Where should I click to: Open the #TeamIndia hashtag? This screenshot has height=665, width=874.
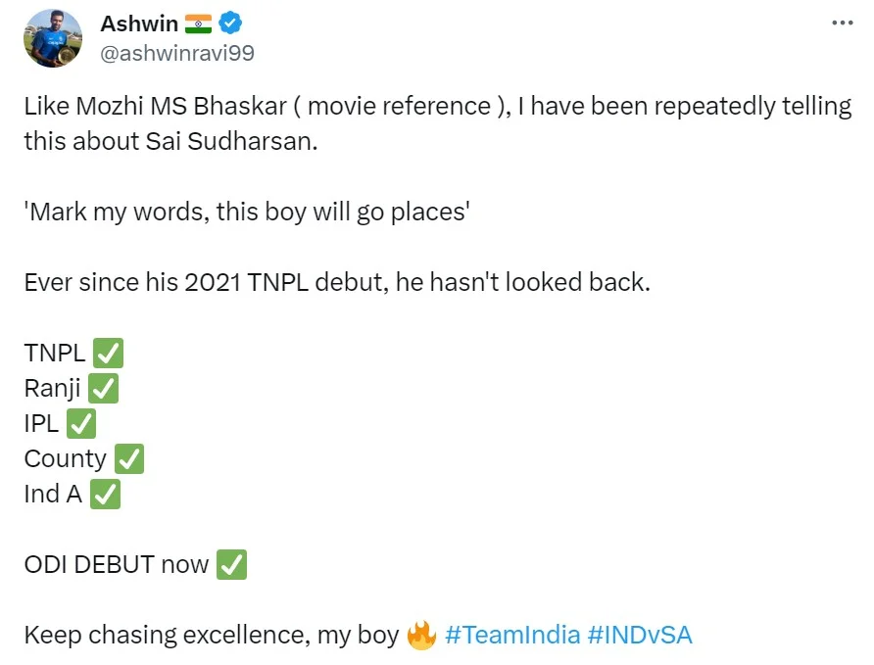point(511,635)
